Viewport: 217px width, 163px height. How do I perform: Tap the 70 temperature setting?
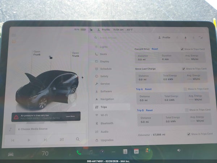pos(45,154)
